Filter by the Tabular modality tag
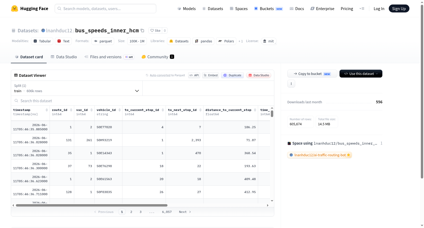Image resolution: width=424 pixels, height=228 pixels. (42, 41)
